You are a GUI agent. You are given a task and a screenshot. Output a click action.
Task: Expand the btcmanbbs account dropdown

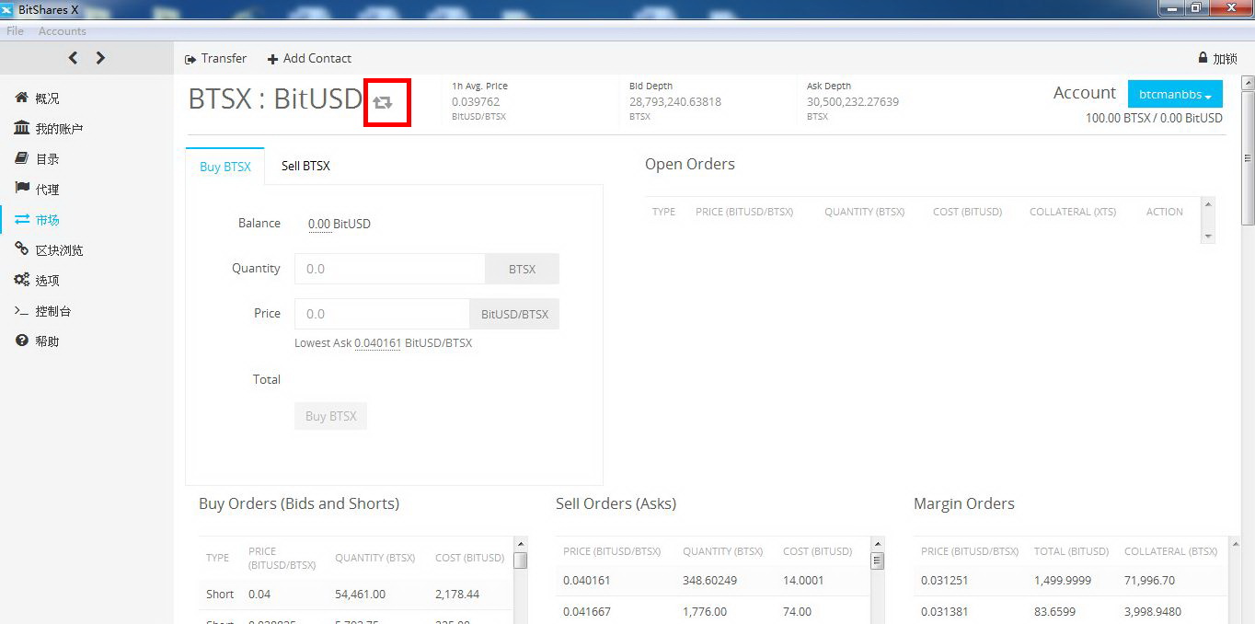tap(1175, 94)
